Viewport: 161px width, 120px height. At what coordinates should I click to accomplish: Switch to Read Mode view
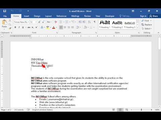pyautogui.click(x=113, y=110)
